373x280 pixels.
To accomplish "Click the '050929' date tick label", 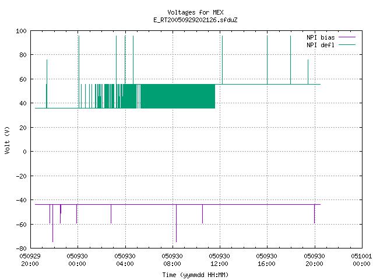I will [30, 257].
